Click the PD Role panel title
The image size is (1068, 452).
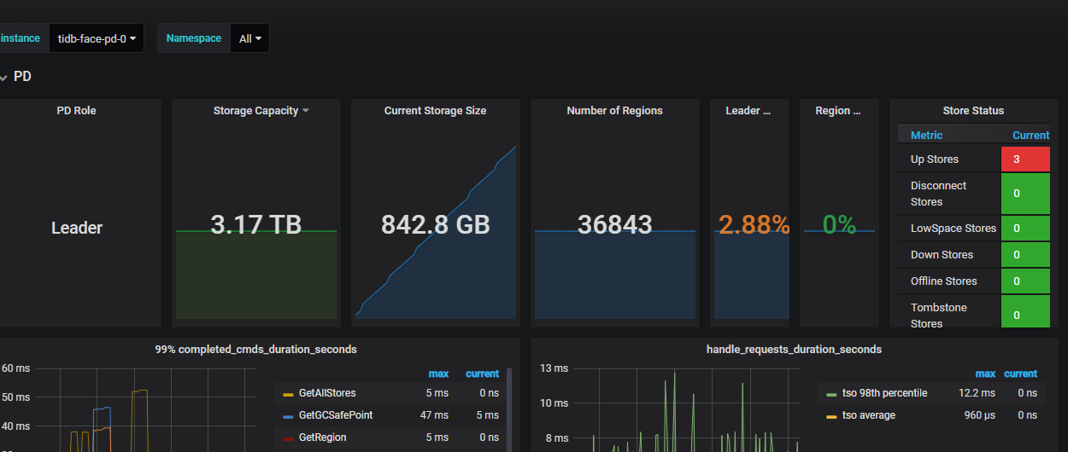click(x=76, y=111)
